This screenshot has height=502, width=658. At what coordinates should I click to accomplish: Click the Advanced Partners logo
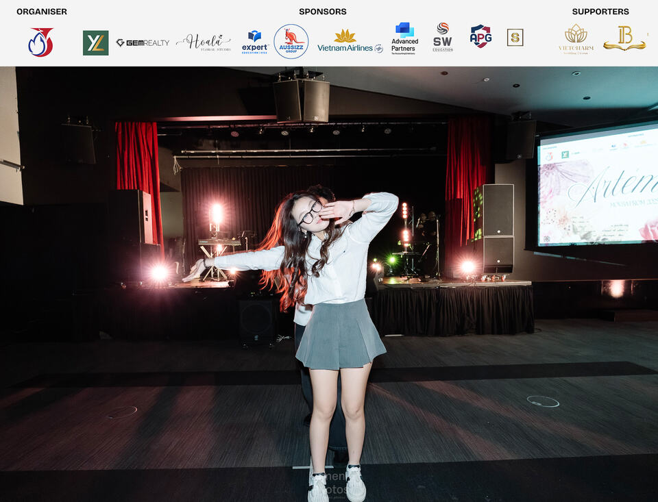click(x=404, y=38)
